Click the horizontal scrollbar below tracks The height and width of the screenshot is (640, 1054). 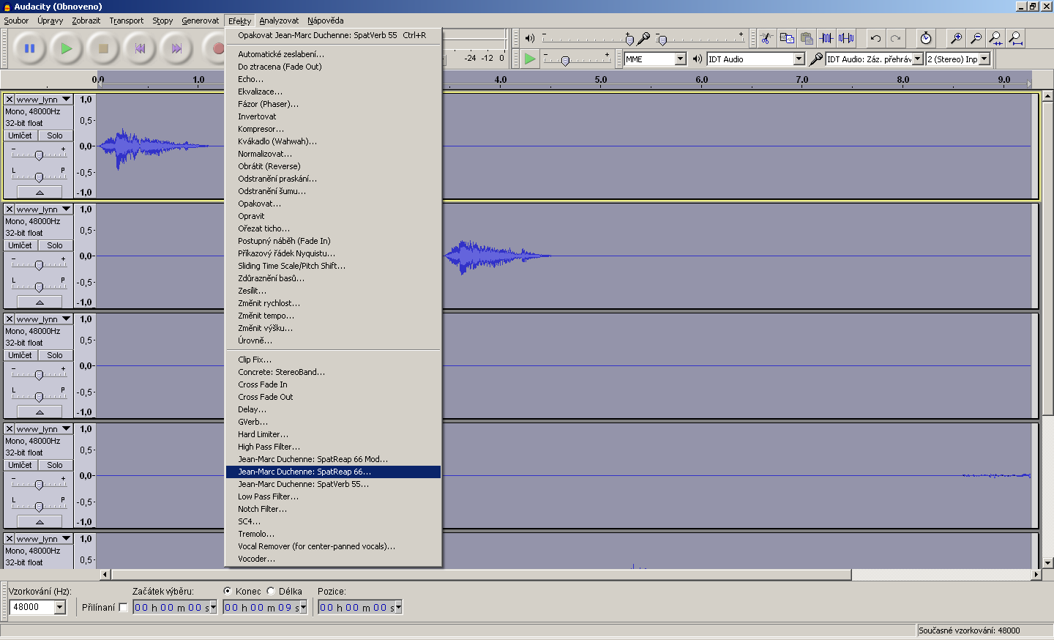(480, 575)
